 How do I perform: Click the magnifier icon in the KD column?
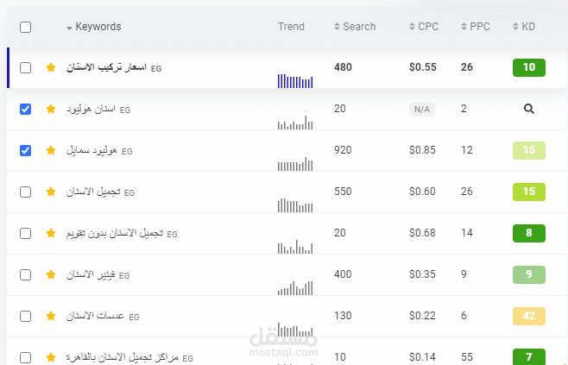click(x=529, y=109)
